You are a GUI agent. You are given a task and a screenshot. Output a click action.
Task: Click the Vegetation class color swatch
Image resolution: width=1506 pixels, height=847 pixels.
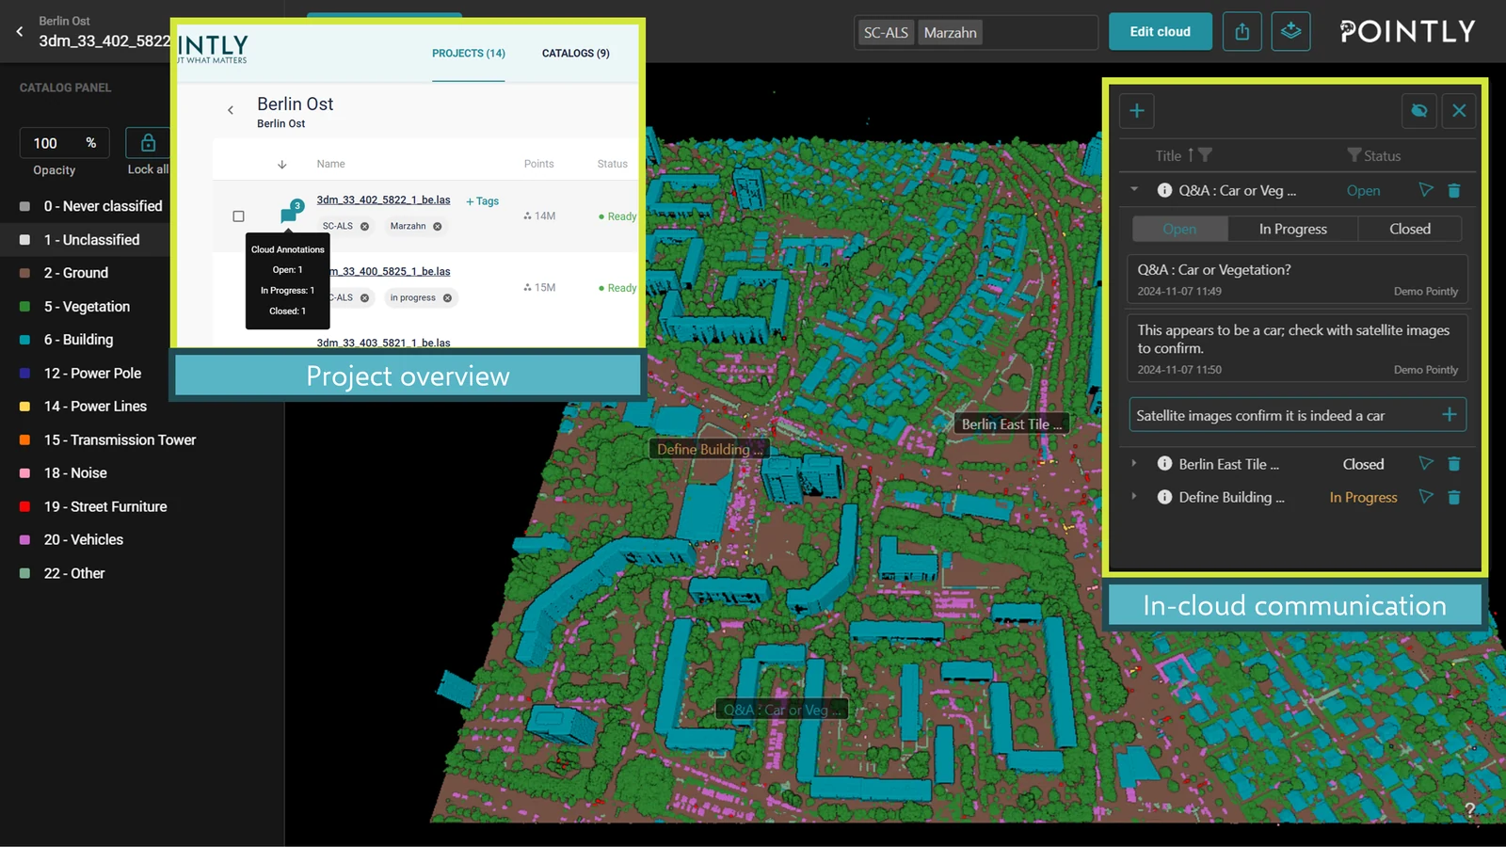click(24, 307)
